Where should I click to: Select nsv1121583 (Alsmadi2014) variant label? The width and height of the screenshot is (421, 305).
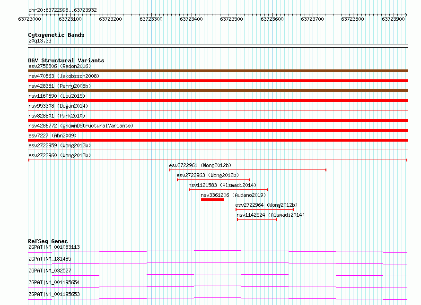pos(222,185)
